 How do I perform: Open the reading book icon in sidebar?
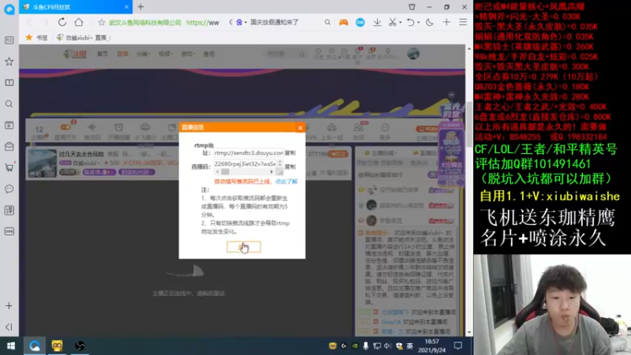(9, 83)
